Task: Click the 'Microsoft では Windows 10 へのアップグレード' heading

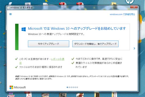Action: pos(77,29)
